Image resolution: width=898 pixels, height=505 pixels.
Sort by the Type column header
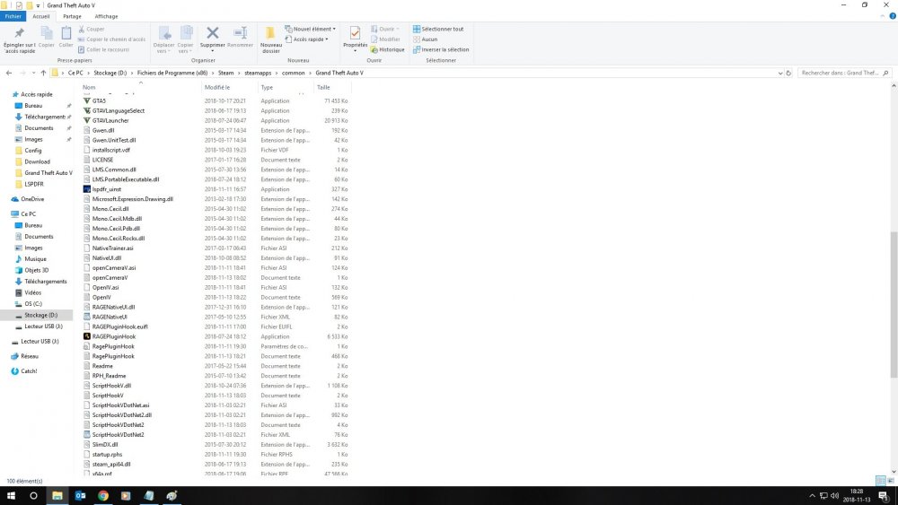286,88
